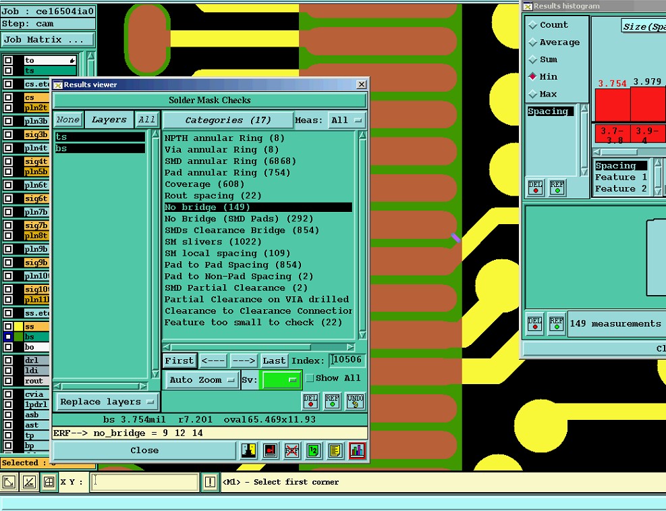Click the Last button
The height and width of the screenshot is (511, 666).
coord(274,360)
